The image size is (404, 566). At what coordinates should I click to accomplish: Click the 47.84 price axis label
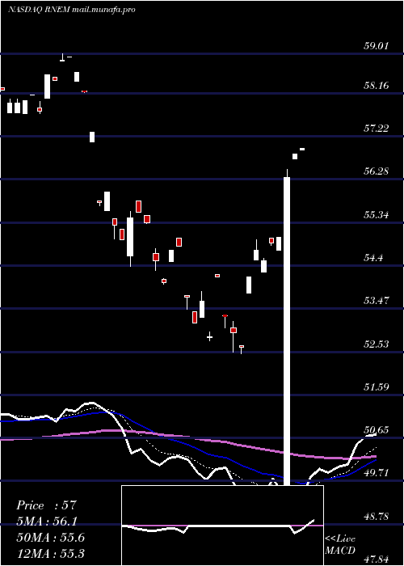coord(376,560)
